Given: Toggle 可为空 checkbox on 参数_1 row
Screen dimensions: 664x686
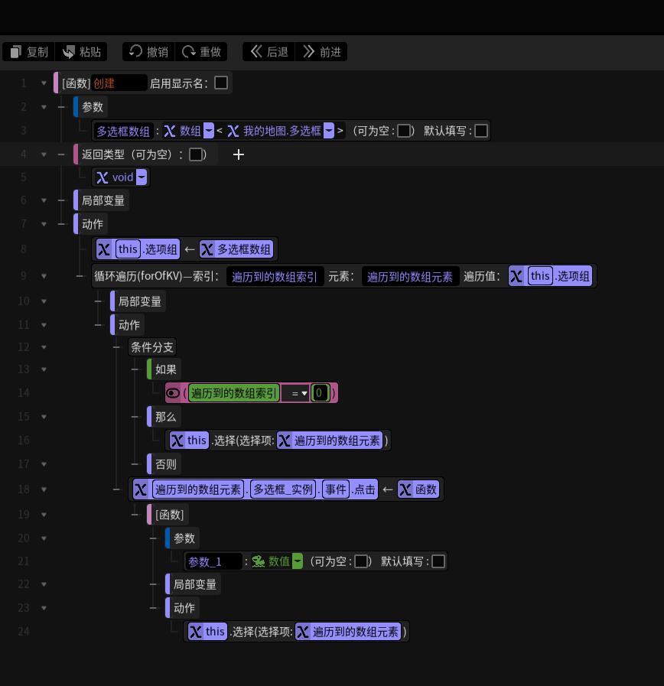Looking at the screenshot, I should click(x=360, y=561).
